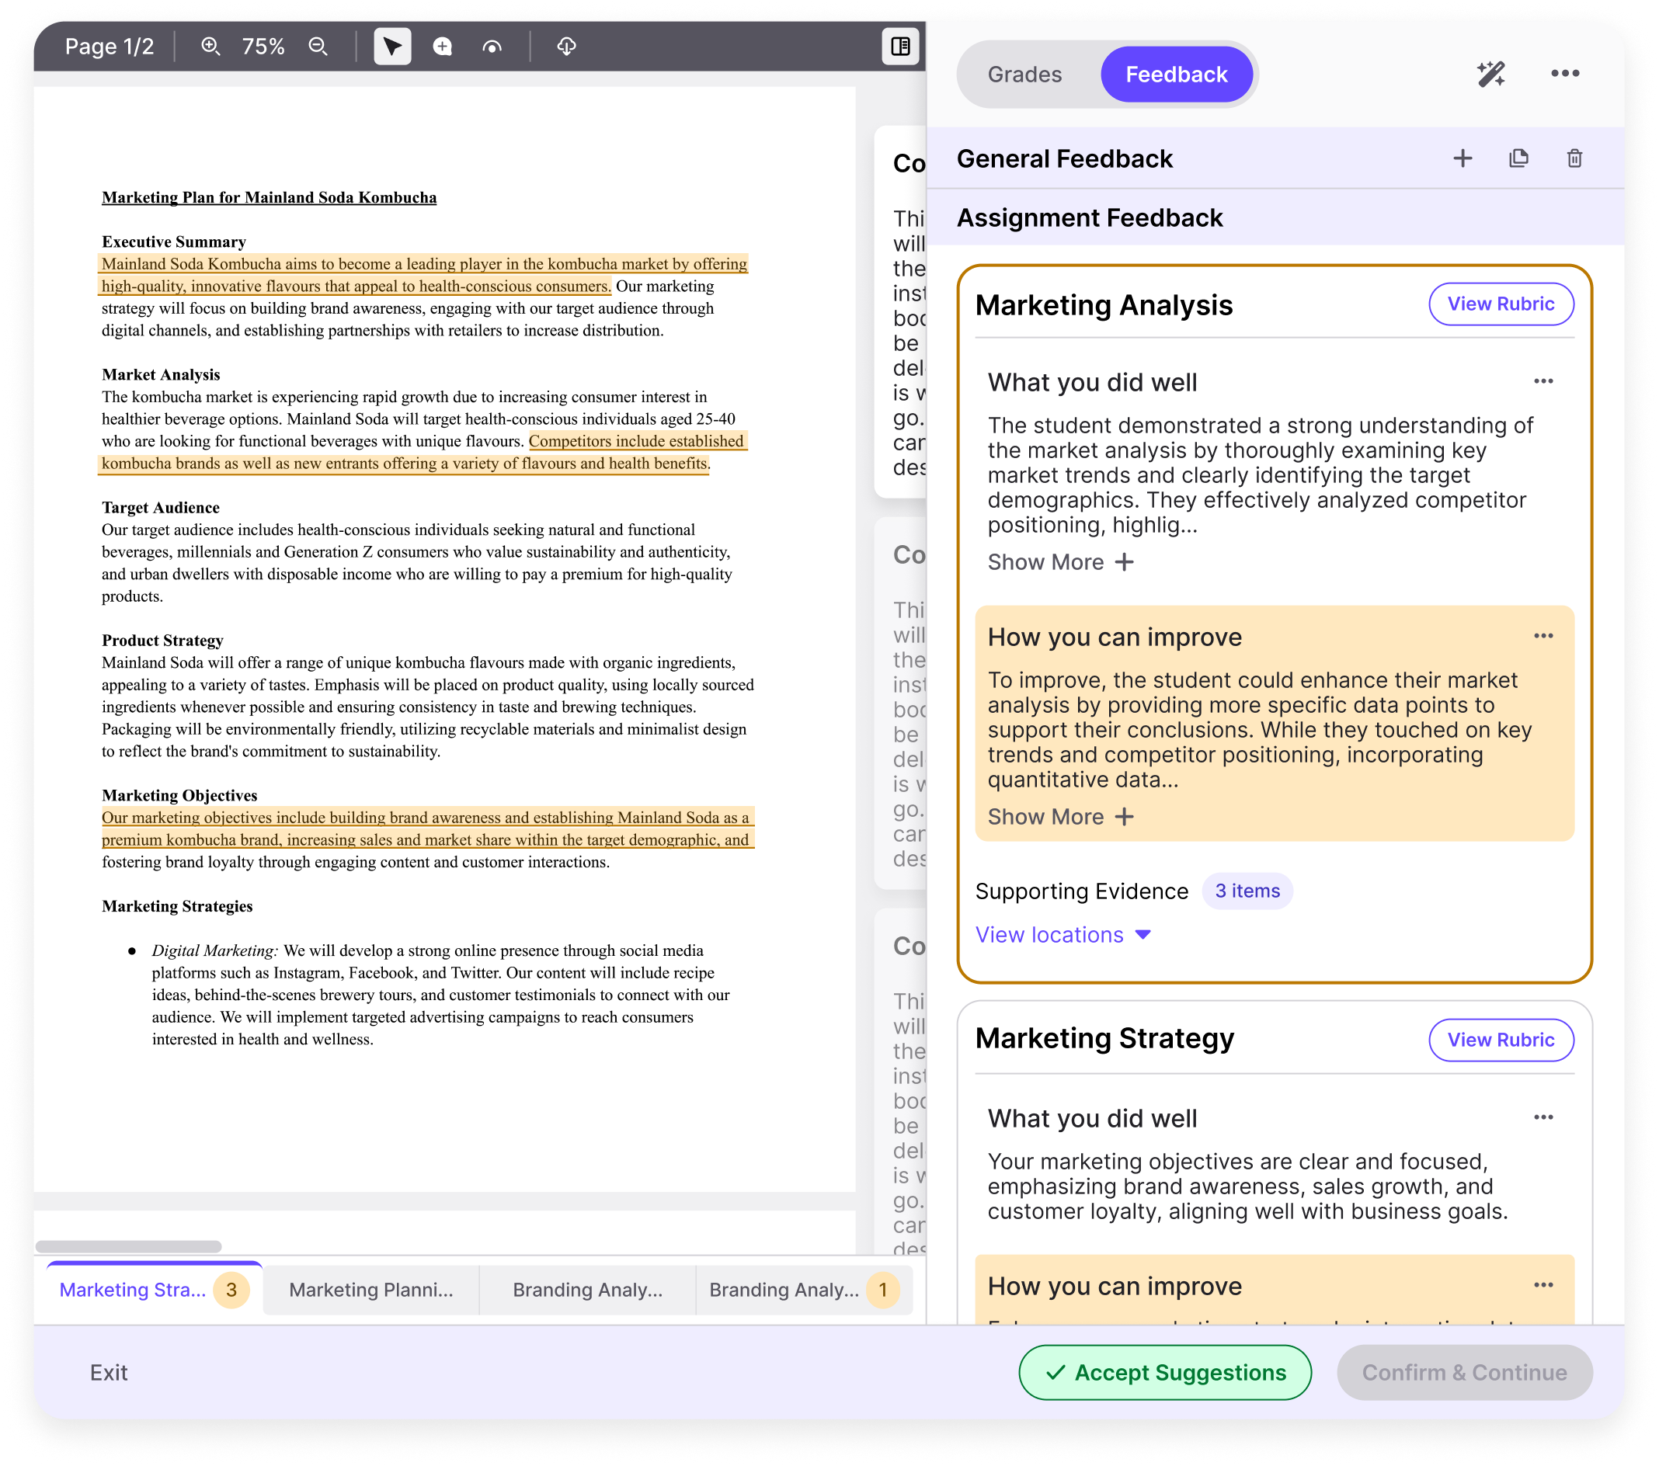Click the Exit link
Viewport: 1659px width, 1466px height.
tap(109, 1373)
